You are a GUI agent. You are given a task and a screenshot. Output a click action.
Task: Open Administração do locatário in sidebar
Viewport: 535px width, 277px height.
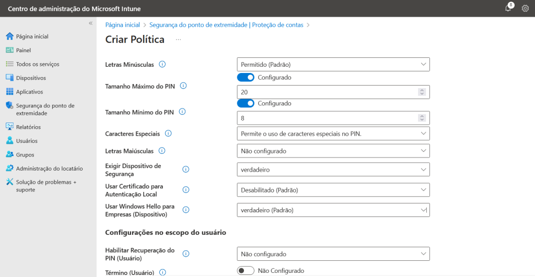point(49,168)
